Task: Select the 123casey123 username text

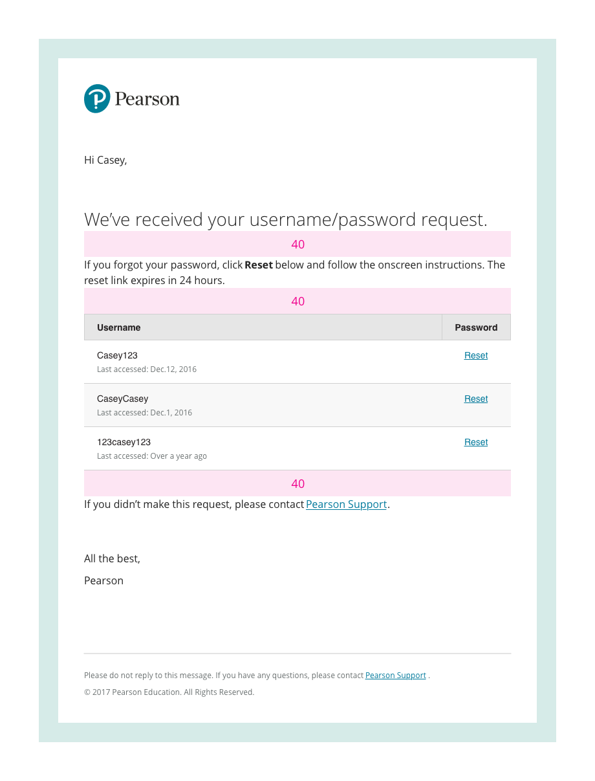Action: [124, 442]
